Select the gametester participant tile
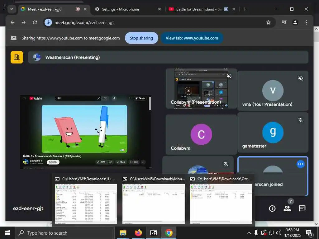This screenshot has height=239, width=319. (273, 133)
